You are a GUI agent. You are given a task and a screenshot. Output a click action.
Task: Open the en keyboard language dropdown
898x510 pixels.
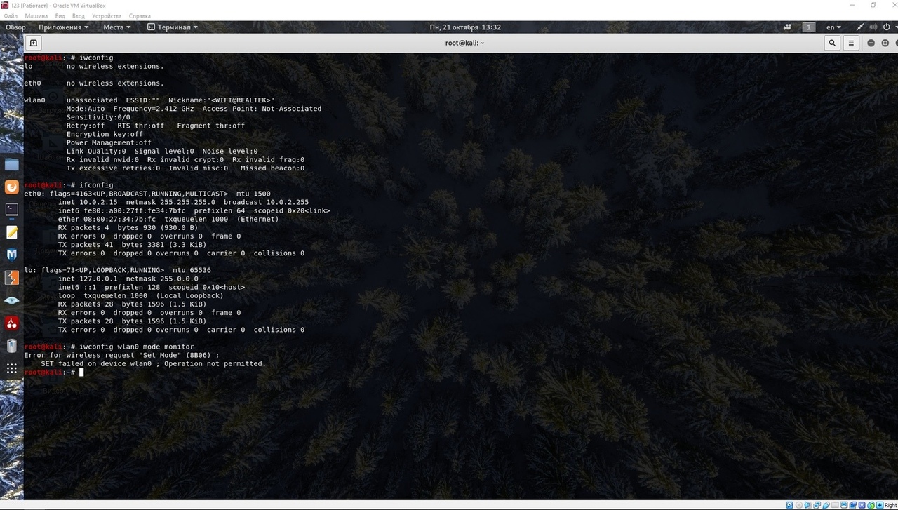point(833,27)
